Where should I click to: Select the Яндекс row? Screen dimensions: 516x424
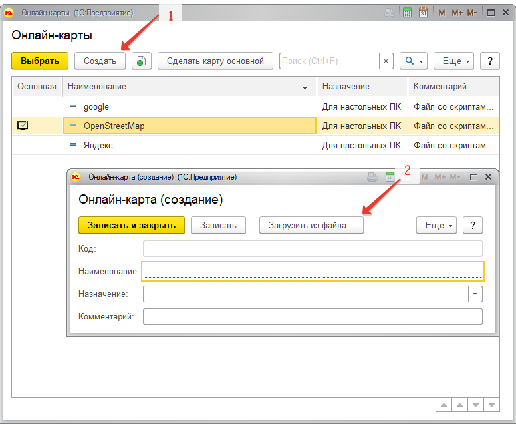pyautogui.click(x=255, y=145)
